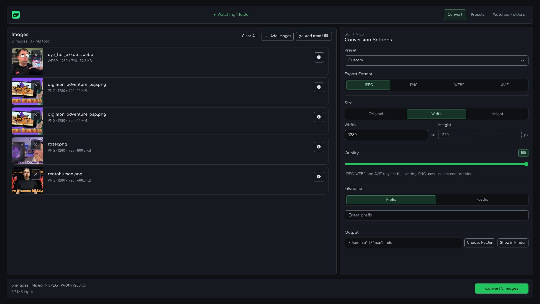Click the Add Images button
This screenshot has height=304, width=540.
pos(277,36)
